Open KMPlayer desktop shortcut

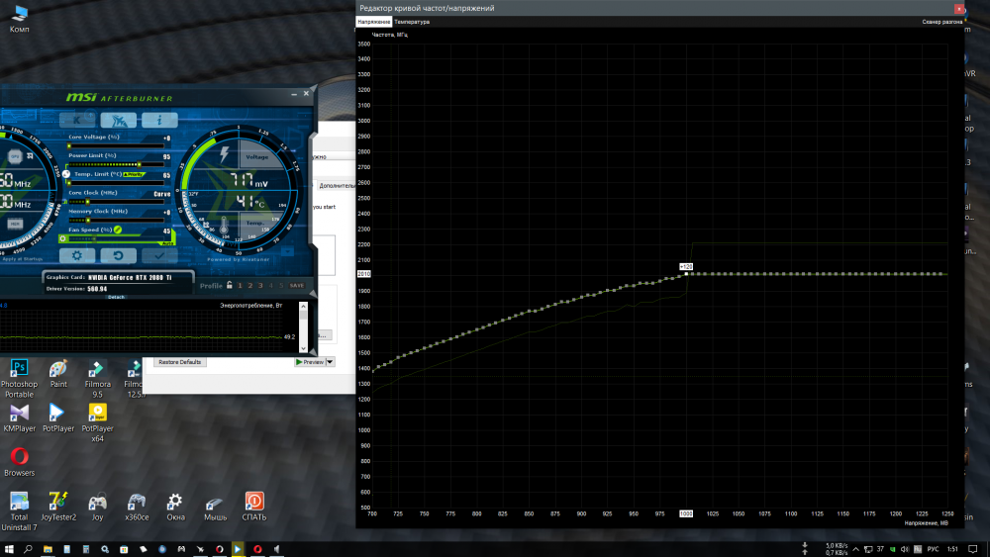pos(19,418)
